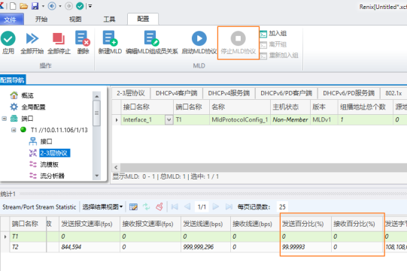Select Stream Template in navigation tree
Screen dimensions: 407x271
tap(49, 164)
